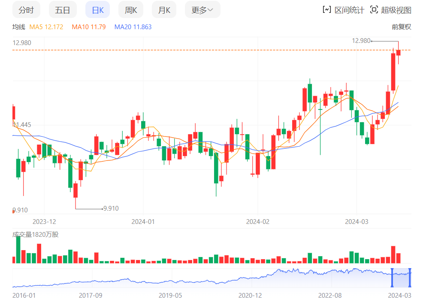Viewport: 423px width, 299px height.
Task: Open 超级视图 super view
Action: tap(391, 10)
